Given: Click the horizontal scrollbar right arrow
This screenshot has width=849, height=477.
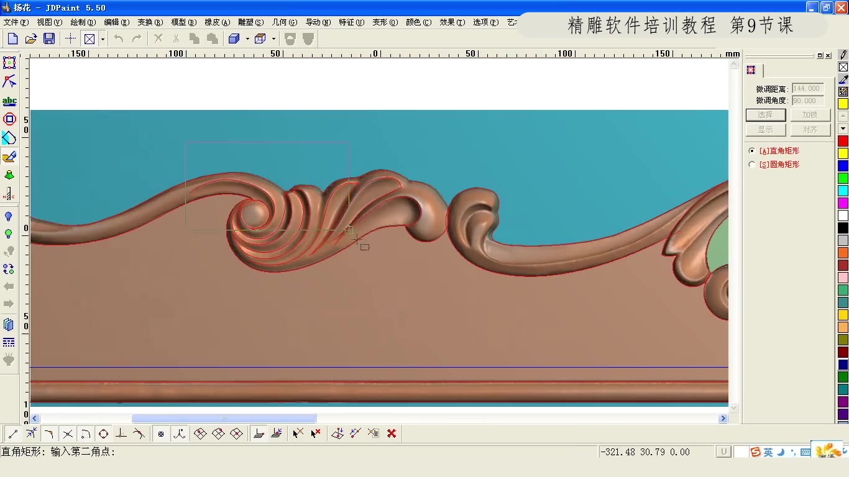Looking at the screenshot, I should 723,419.
